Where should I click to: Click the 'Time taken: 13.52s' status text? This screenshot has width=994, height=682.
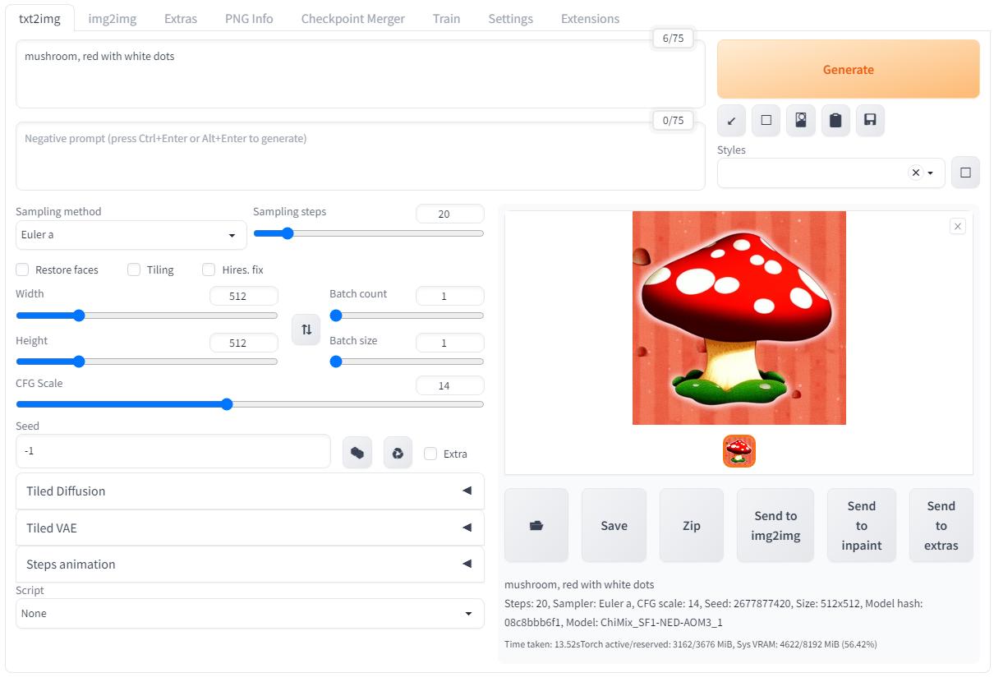click(691, 644)
